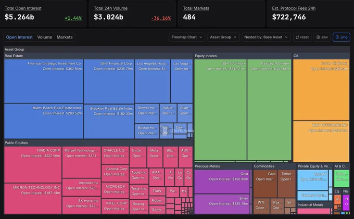Open the Asset Group dropdown

(223, 37)
